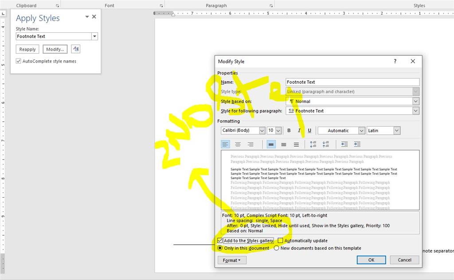The image size is (454, 280).
Task: Toggle Underline in Modify Style dialog
Action: click(309, 130)
